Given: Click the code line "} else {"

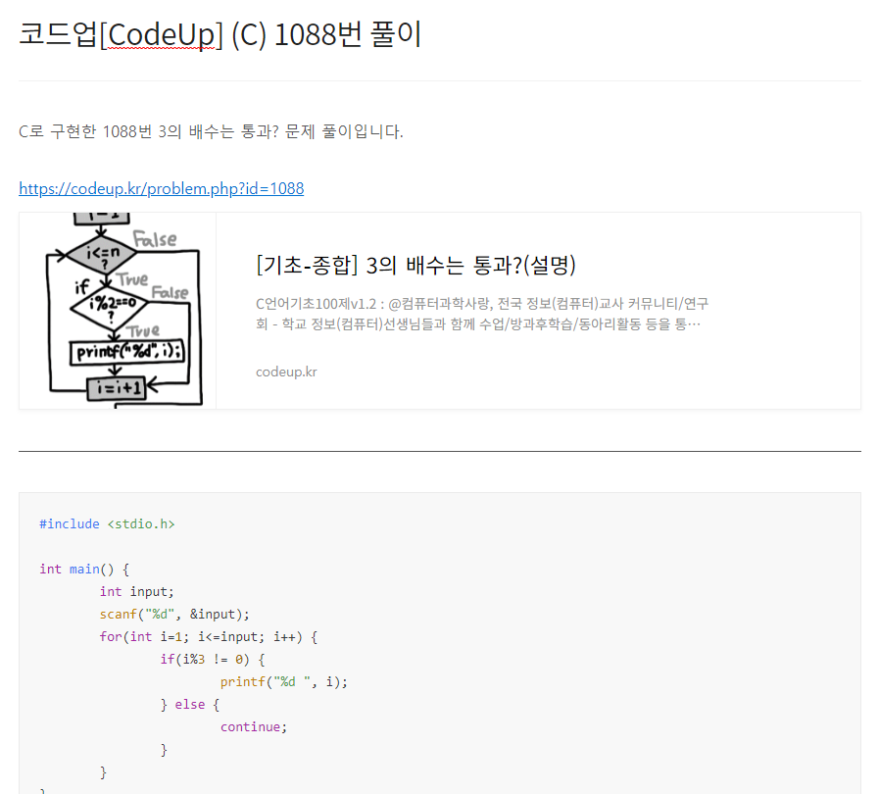Looking at the screenshot, I should click(190, 704).
